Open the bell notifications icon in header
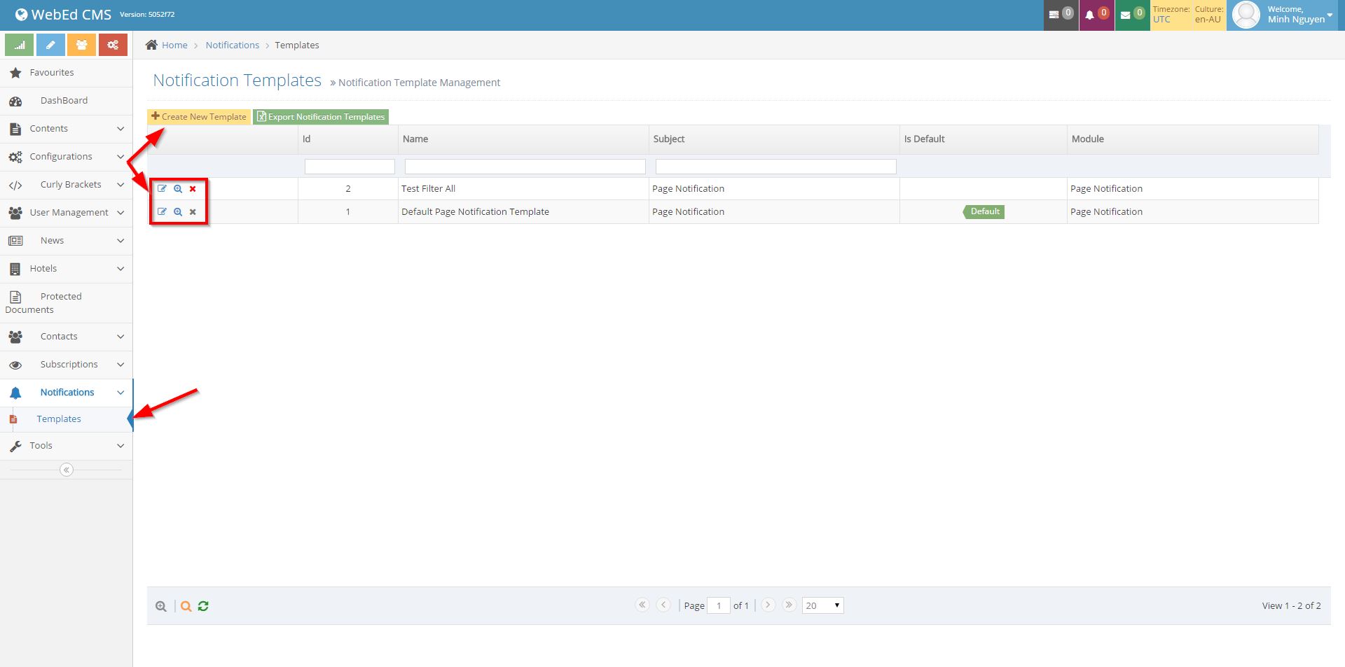Viewport: 1345px width, 667px height. click(x=1096, y=15)
